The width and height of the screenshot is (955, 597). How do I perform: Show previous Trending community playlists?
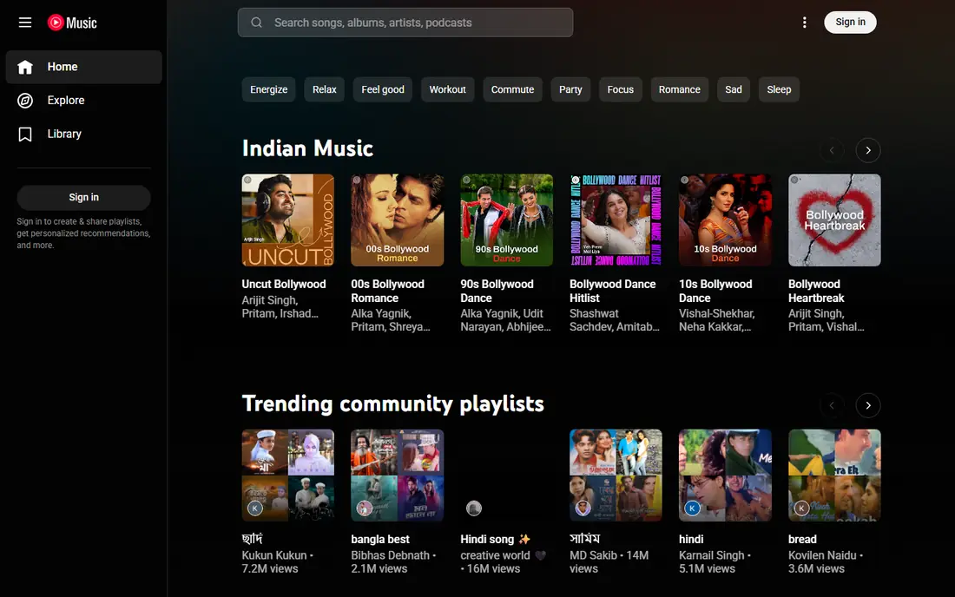click(832, 405)
